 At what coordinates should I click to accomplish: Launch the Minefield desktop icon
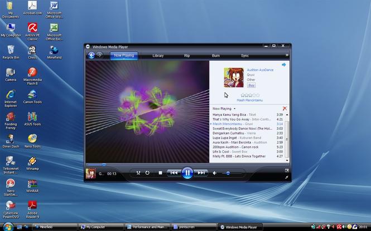click(54, 52)
